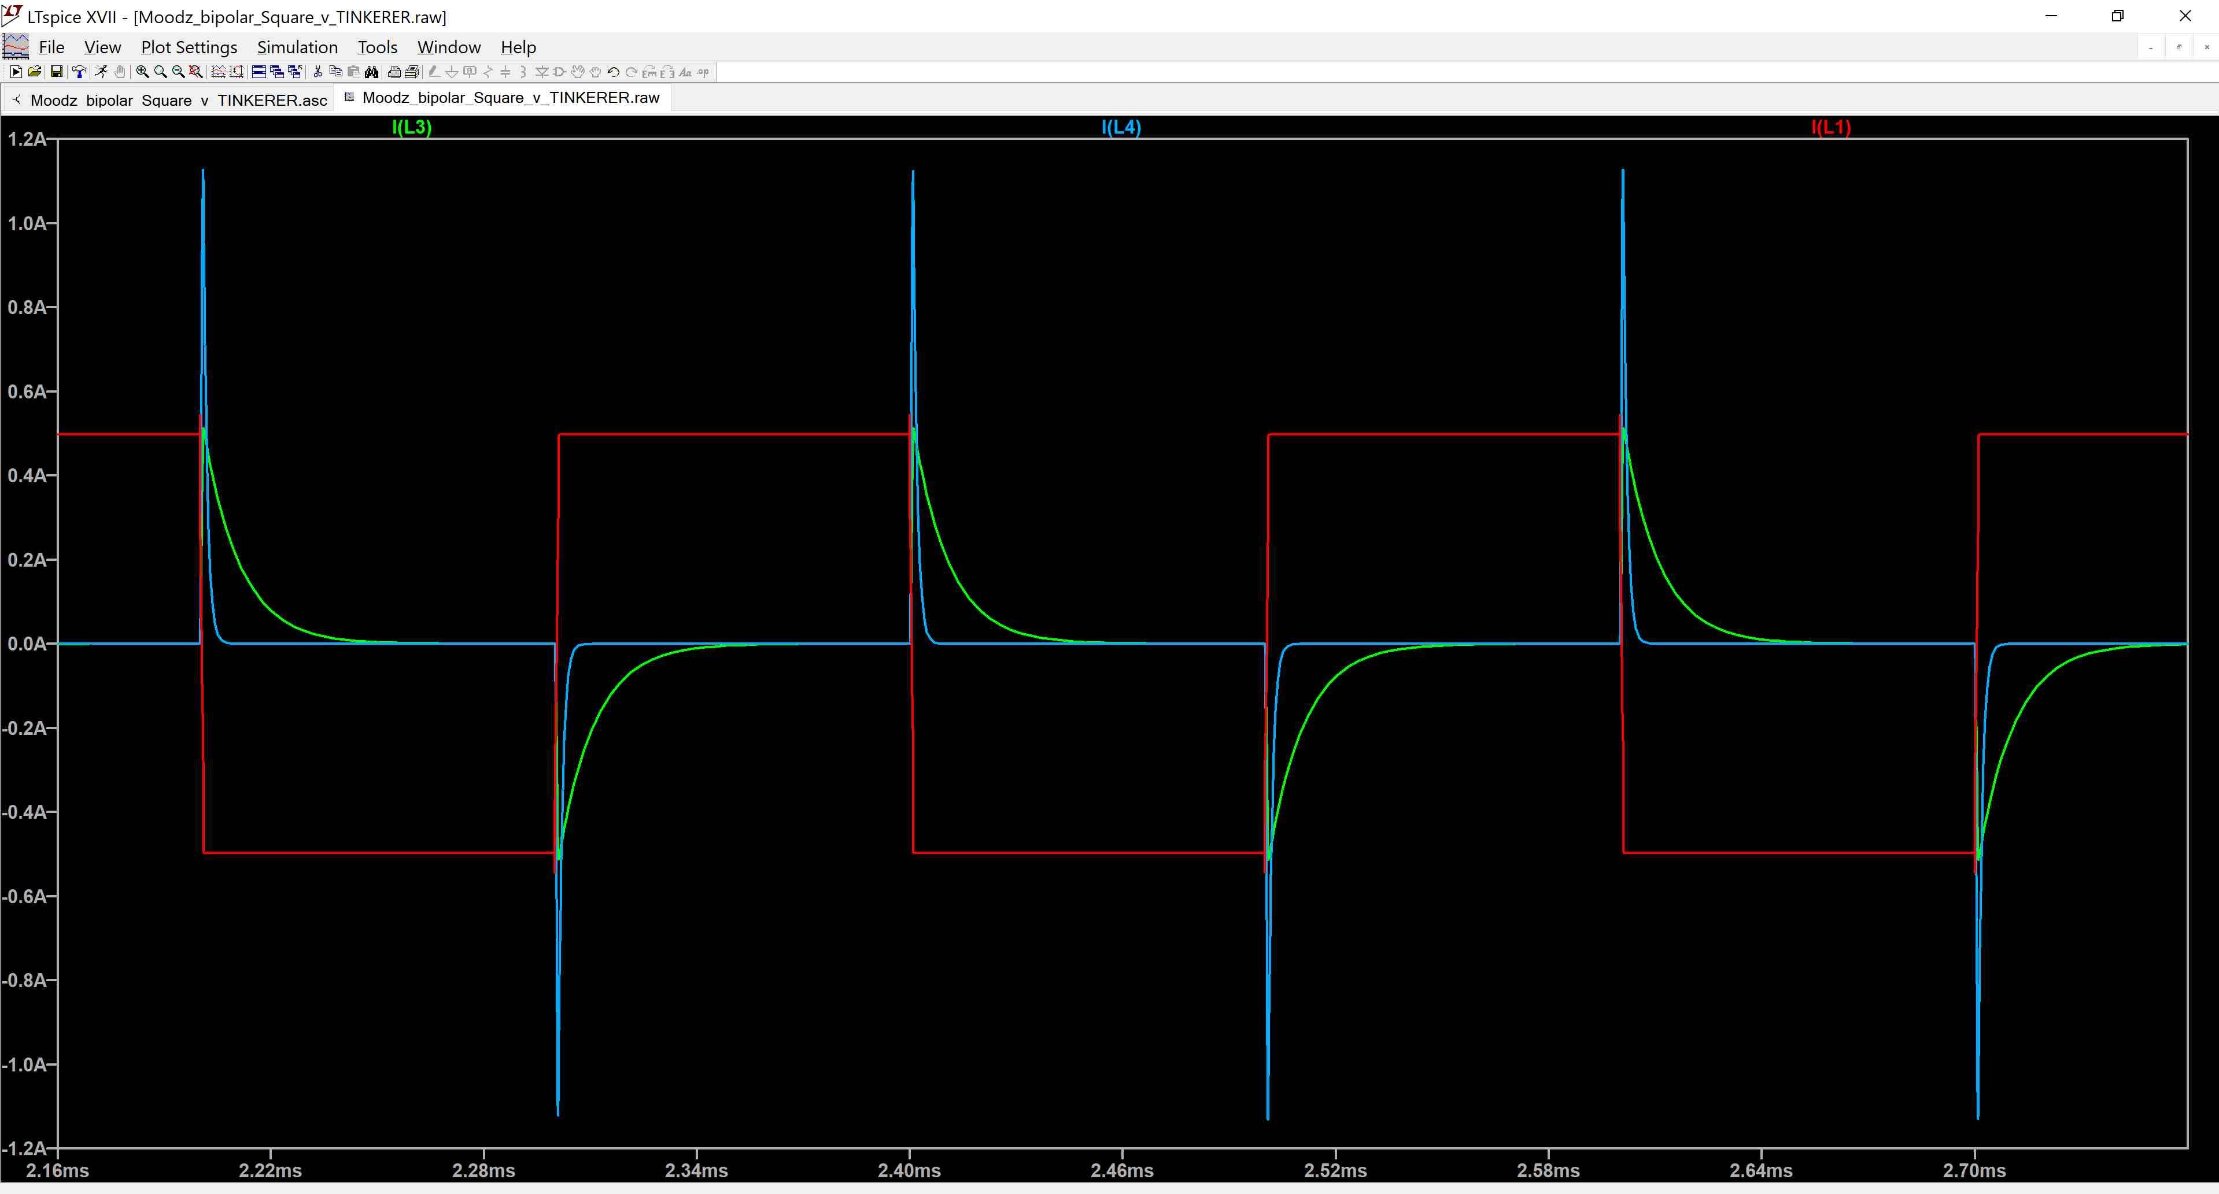Open the Plot Settings menu
The image size is (2219, 1194).
(x=189, y=47)
